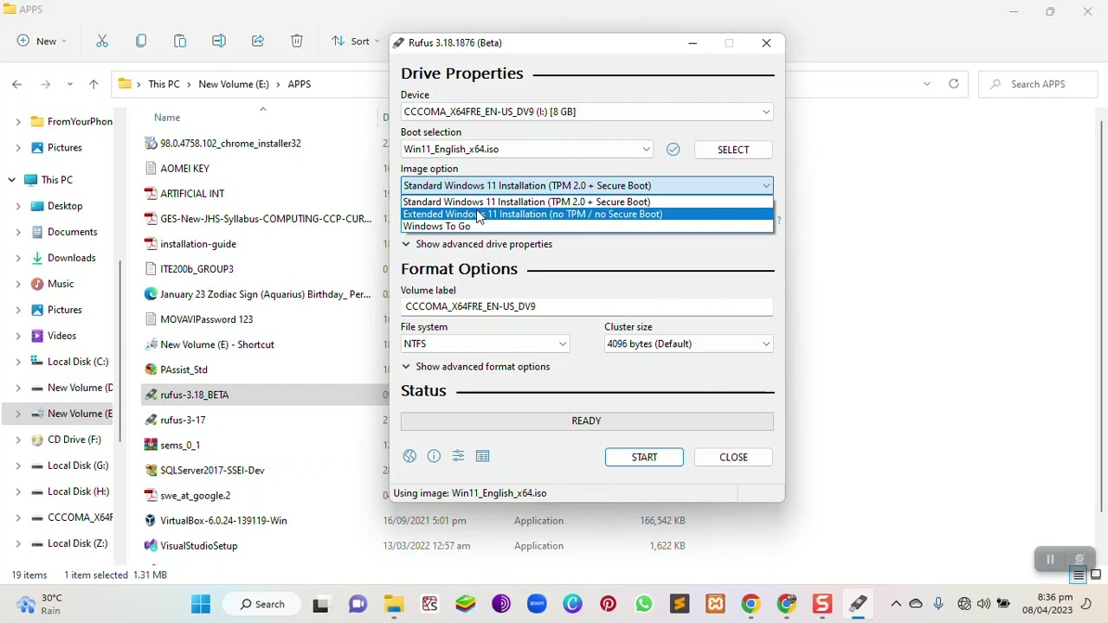Select SQLServer2017-SSEI-Dev file
The height and width of the screenshot is (623, 1108).
tap(212, 470)
